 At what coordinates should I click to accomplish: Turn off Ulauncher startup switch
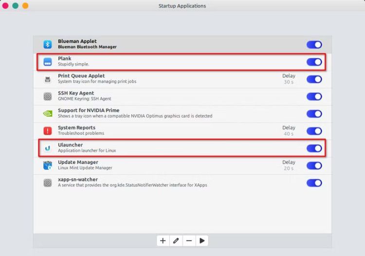pos(314,148)
